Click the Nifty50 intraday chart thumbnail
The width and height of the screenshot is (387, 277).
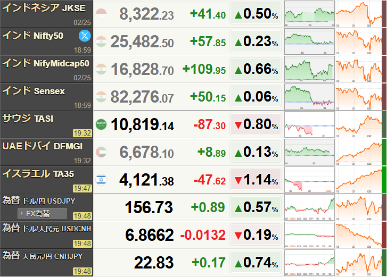[x=309, y=41]
